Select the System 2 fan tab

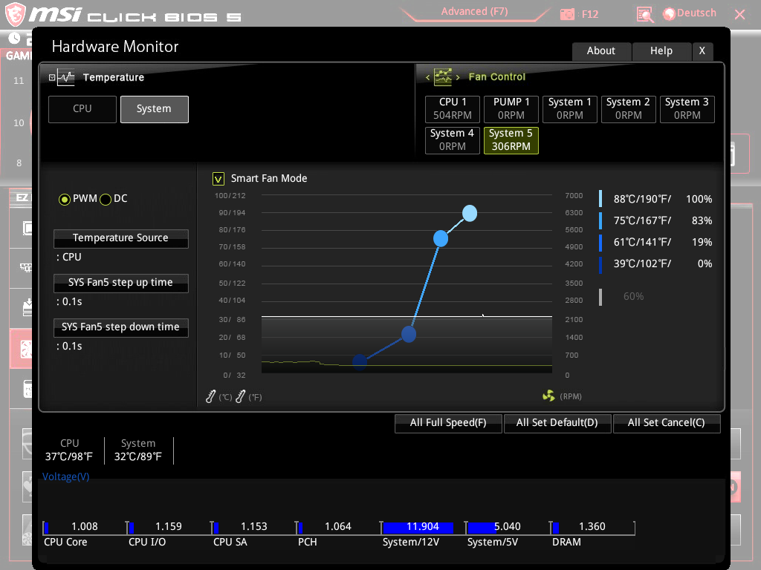629,109
